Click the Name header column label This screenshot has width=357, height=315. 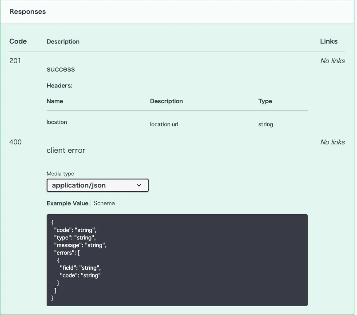point(55,101)
